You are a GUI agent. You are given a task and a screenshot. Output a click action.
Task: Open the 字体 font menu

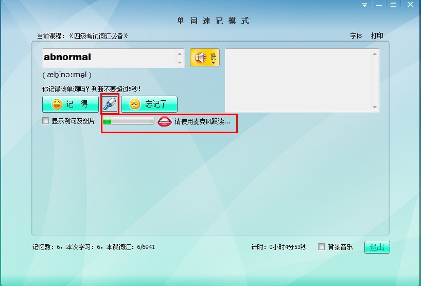click(356, 36)
